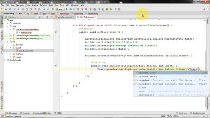Viewport: 210px width, 118px height.
Task: Open the Gradle Console tool window
Action: [198, 113]
